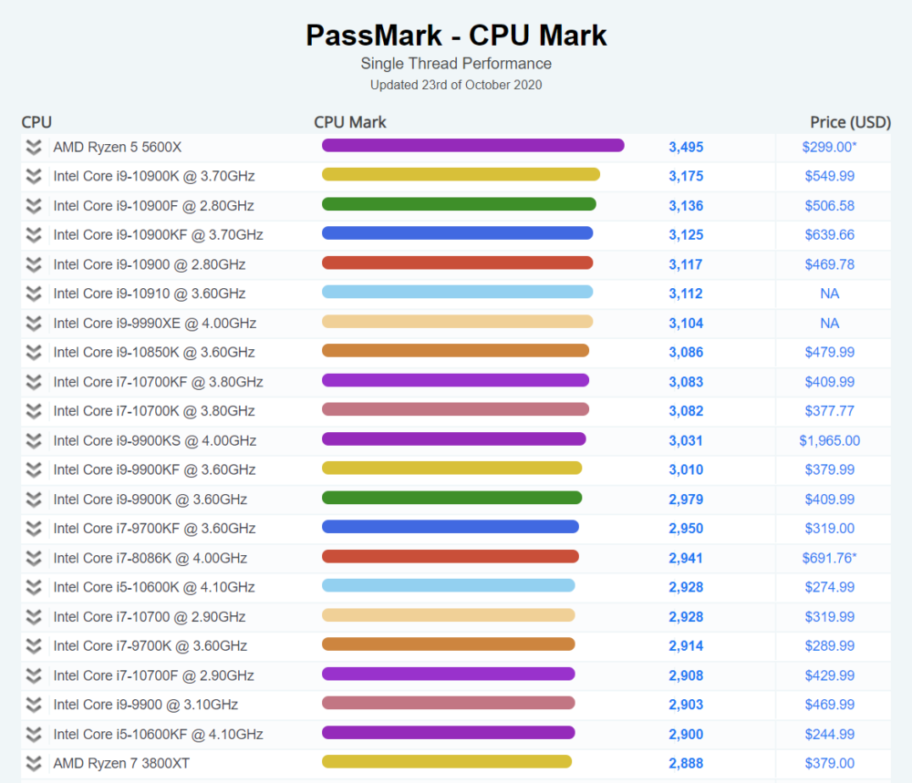Open the AMD Ryzen 7 3800XT link
Screen dimensions: 912x783
121,763
